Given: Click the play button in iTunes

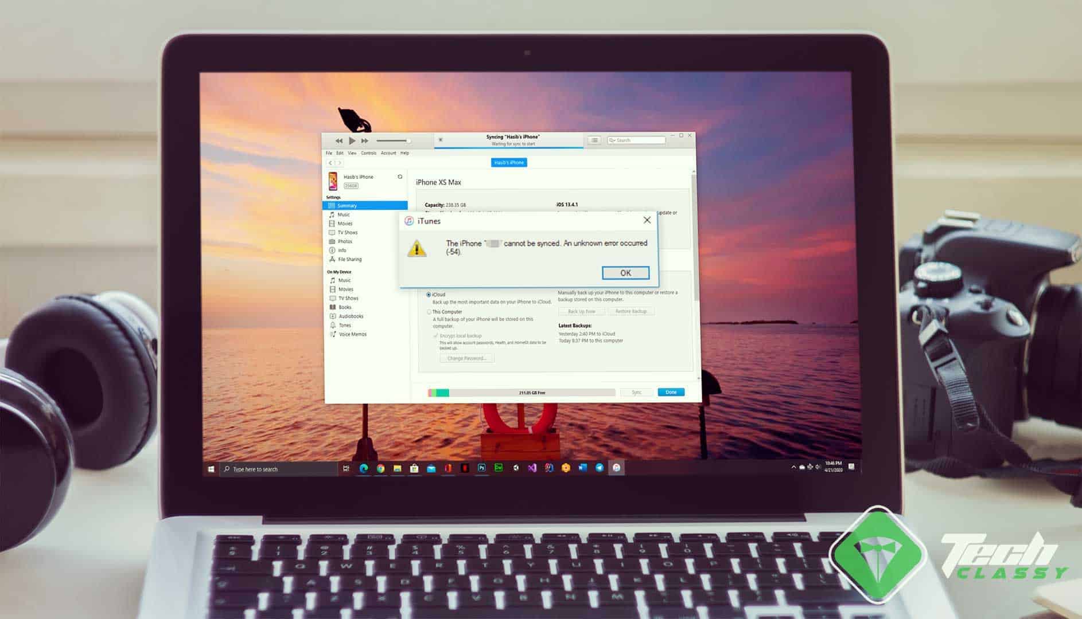Looking at the screenshot, I should click(352, 140).
